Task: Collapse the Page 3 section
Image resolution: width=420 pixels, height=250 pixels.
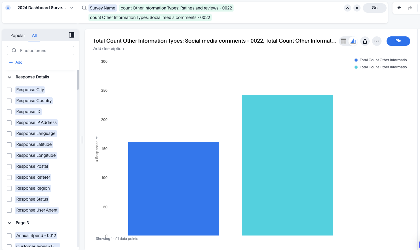Action: tap(9, 223)
